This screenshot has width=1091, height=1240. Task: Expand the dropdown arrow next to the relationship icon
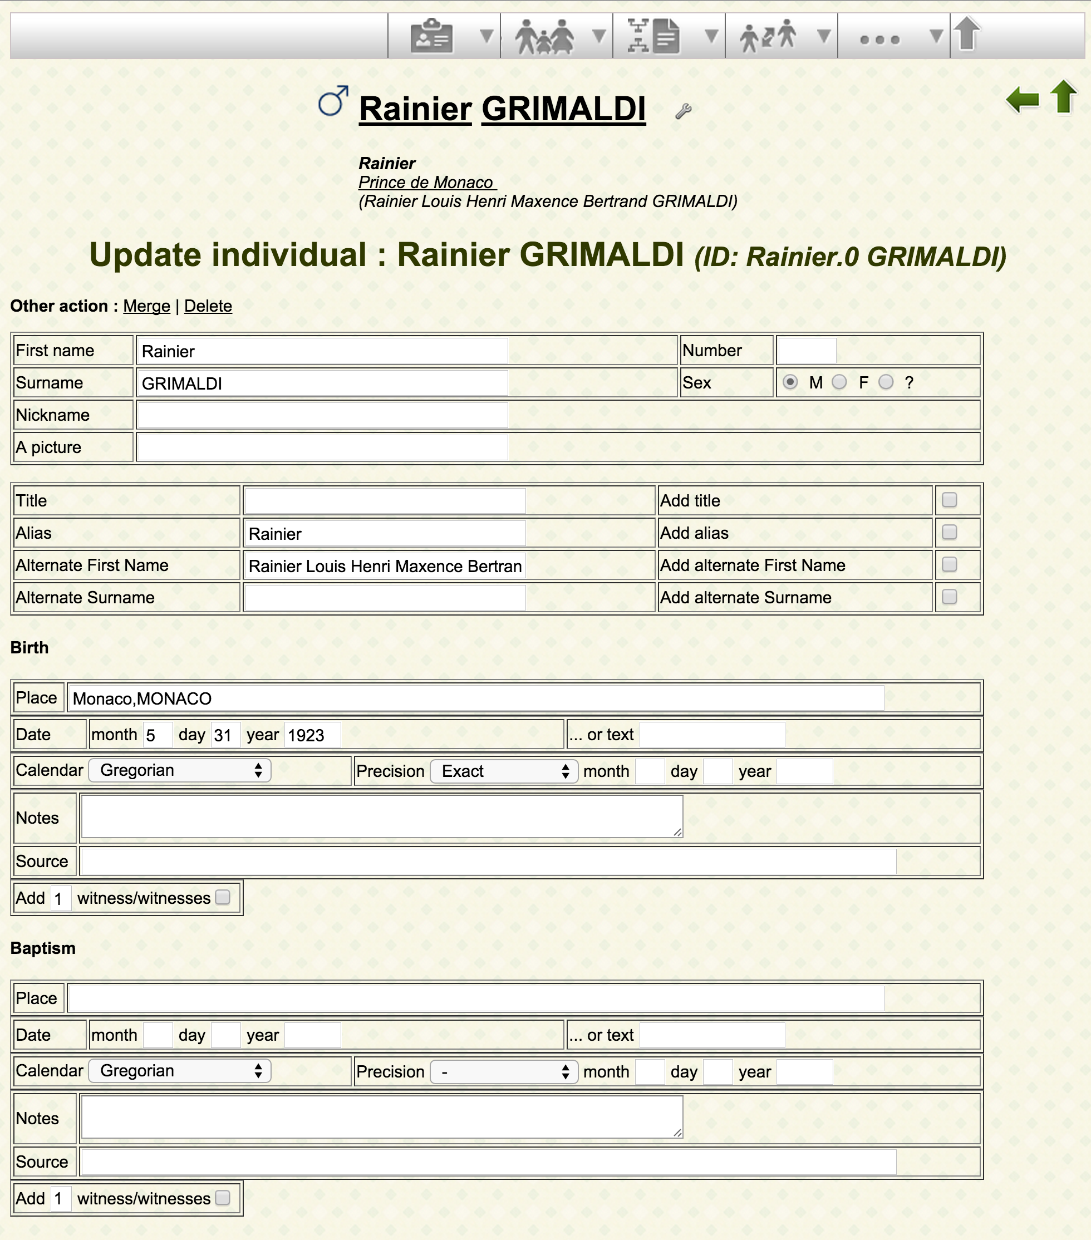[x=823, y=36]
